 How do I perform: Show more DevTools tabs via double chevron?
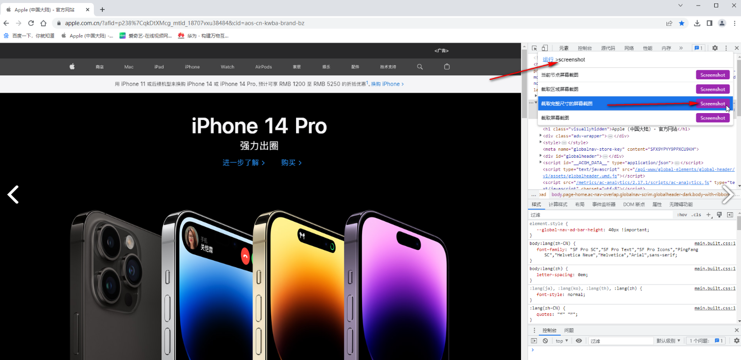(x=681, y=48)
